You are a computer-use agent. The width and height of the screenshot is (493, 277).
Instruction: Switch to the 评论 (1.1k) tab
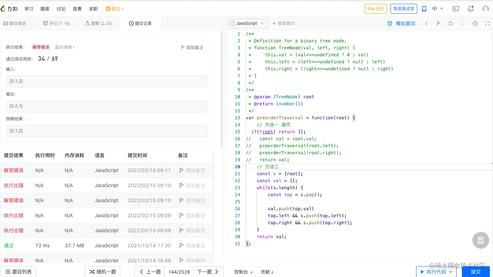[x=56, y=23]
